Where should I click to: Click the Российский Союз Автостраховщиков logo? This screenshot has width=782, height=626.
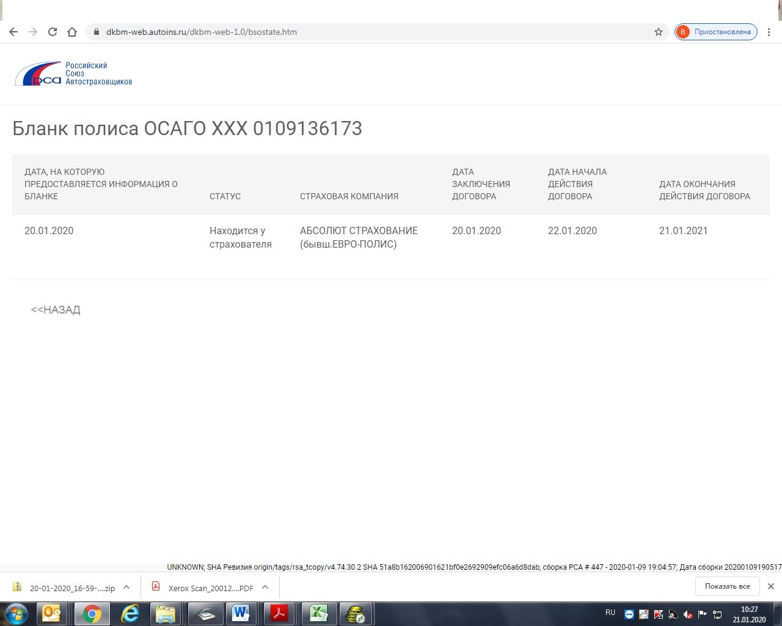pyautogui.click(x=73, y=74)
